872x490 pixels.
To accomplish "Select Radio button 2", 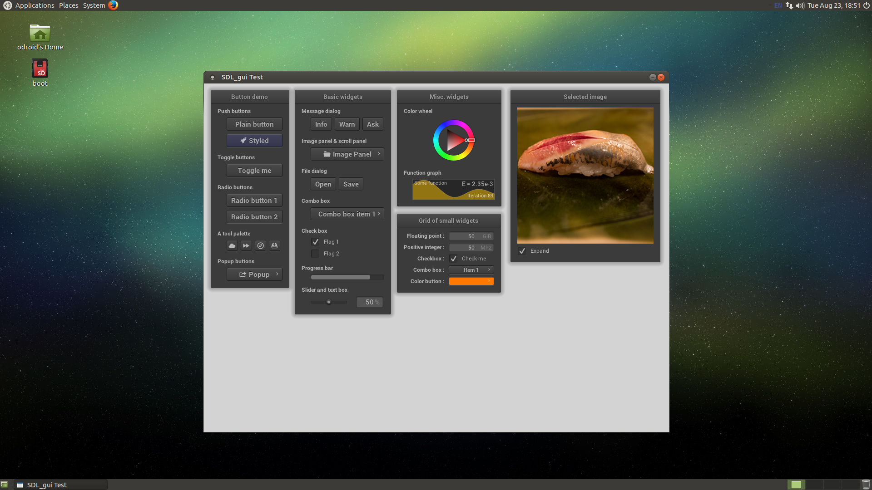I will tap(254, 217).
